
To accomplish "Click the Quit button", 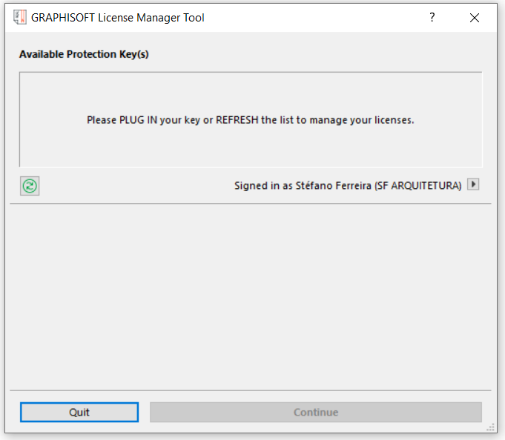I will 79,412.
